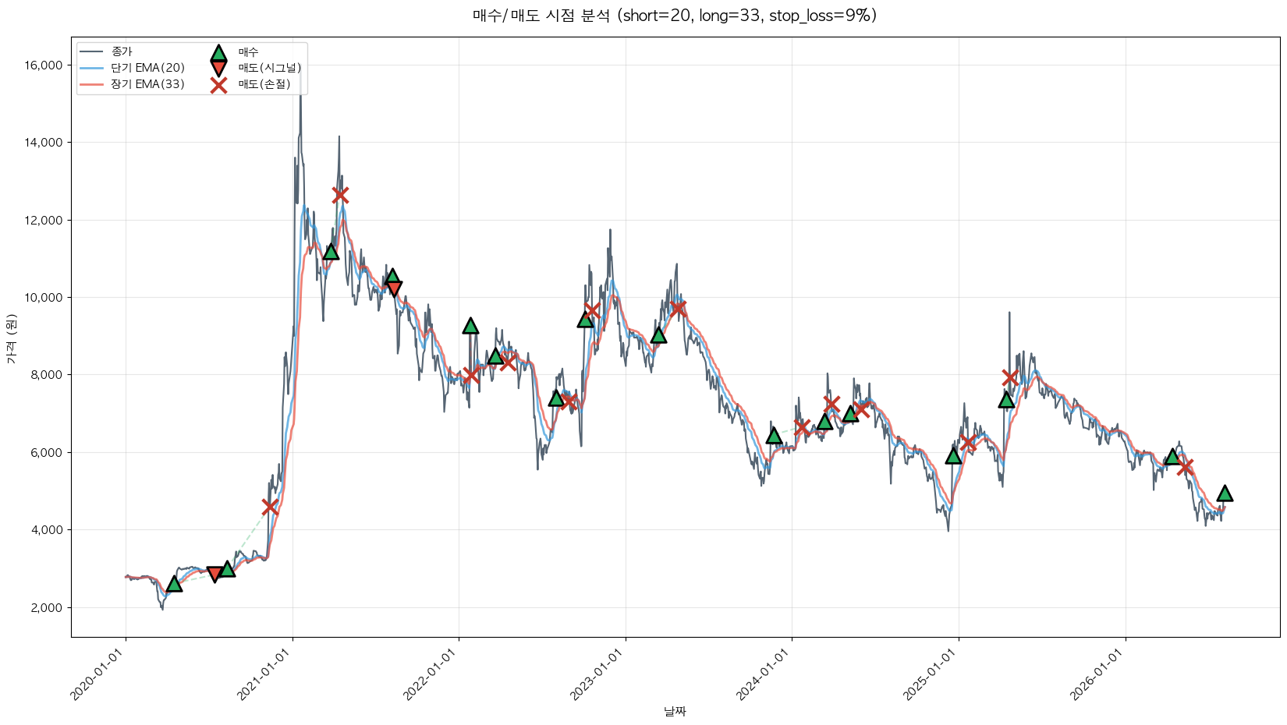The height and width of the screenshot is (725, 1287).
Task: Click the 2026-01-01 x-axis date label
Action: 1098,675
